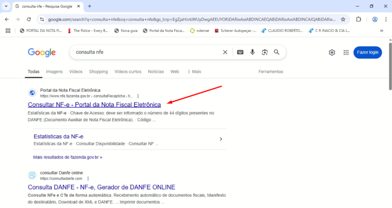Open C R INACIO & CIA L... bookmark
The width and height of the screenshot is (392, 208).
[x=330, y=31]
